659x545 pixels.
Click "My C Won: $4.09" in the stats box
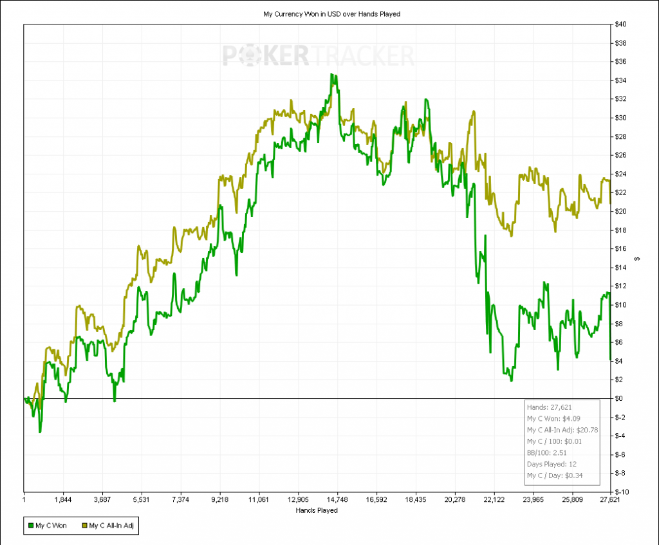[553, 418]
